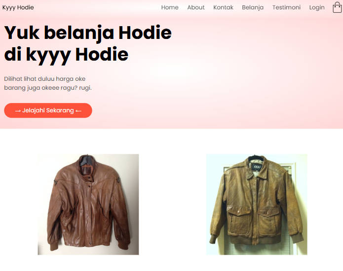Click the 'Yuk belanja Hodie' headline line
The image size is (343, 271).
click(88, 33)
